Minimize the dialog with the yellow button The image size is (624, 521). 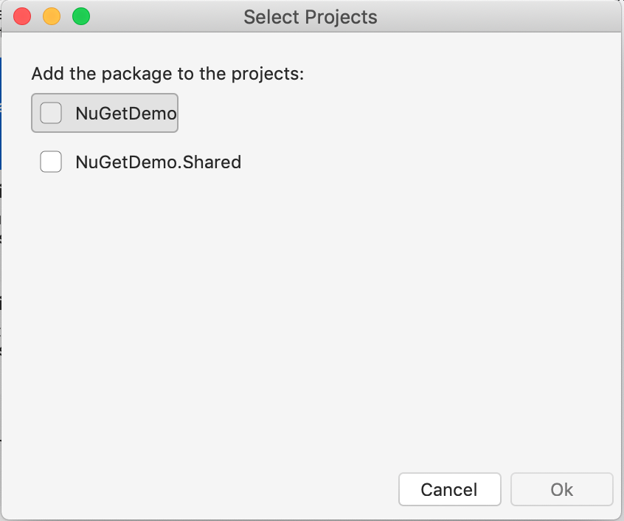pyautogui.click(x=51, y=15)
